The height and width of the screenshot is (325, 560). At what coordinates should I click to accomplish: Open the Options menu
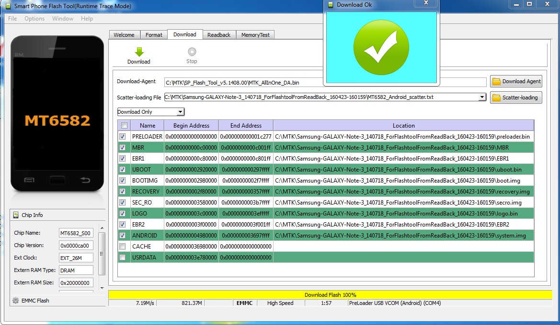coord(34,19)
